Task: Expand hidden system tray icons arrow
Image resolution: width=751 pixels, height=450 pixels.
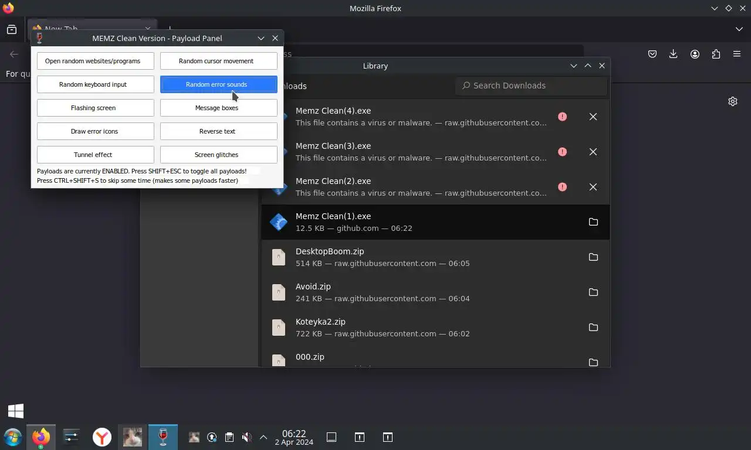Action: 263,437
